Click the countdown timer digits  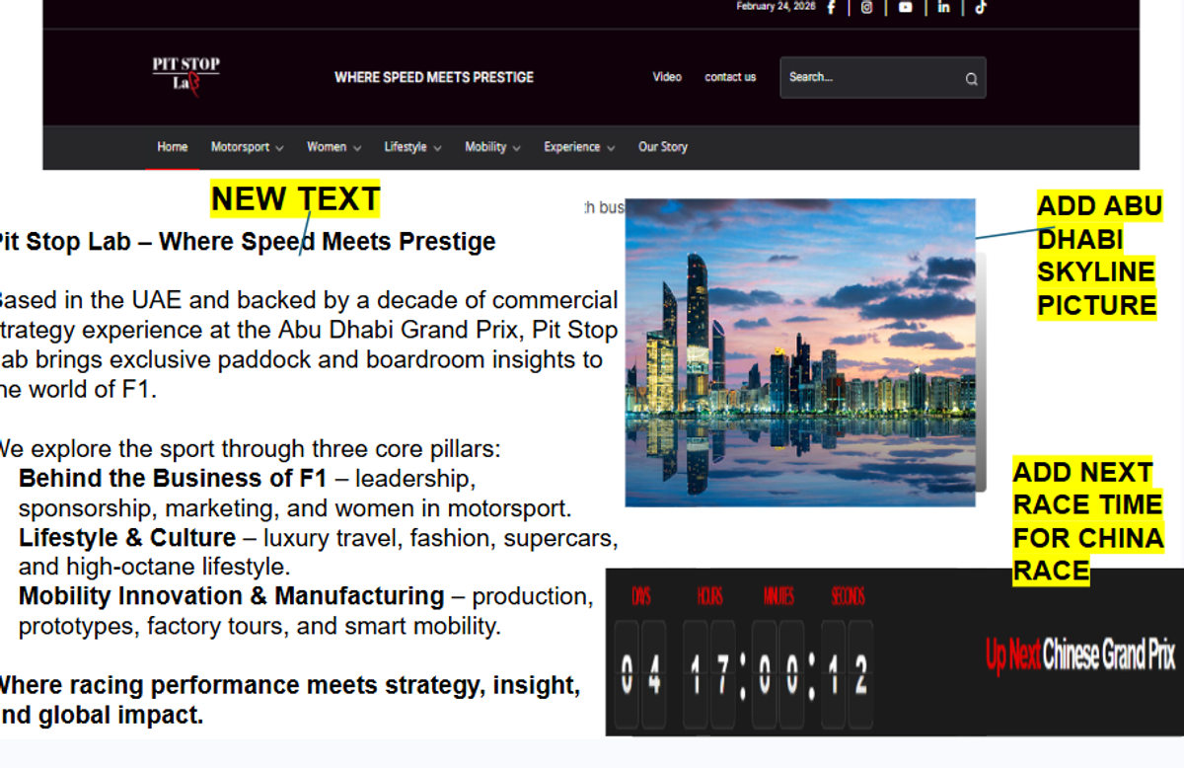click(x=746, y=673)
